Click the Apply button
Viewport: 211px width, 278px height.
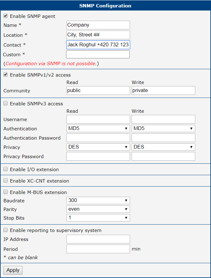(x=13, y=270)
